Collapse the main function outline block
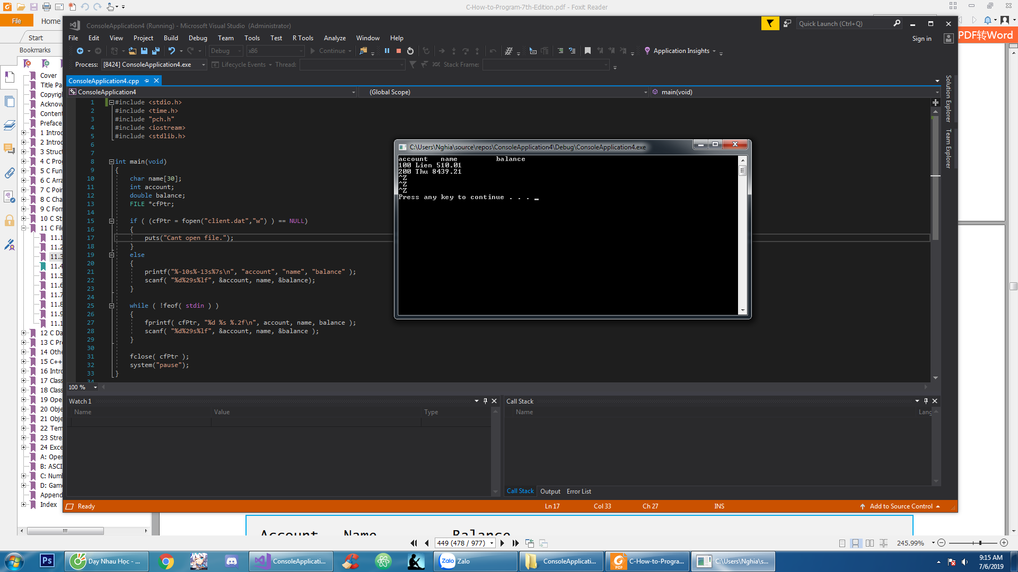 click(111, 162)
